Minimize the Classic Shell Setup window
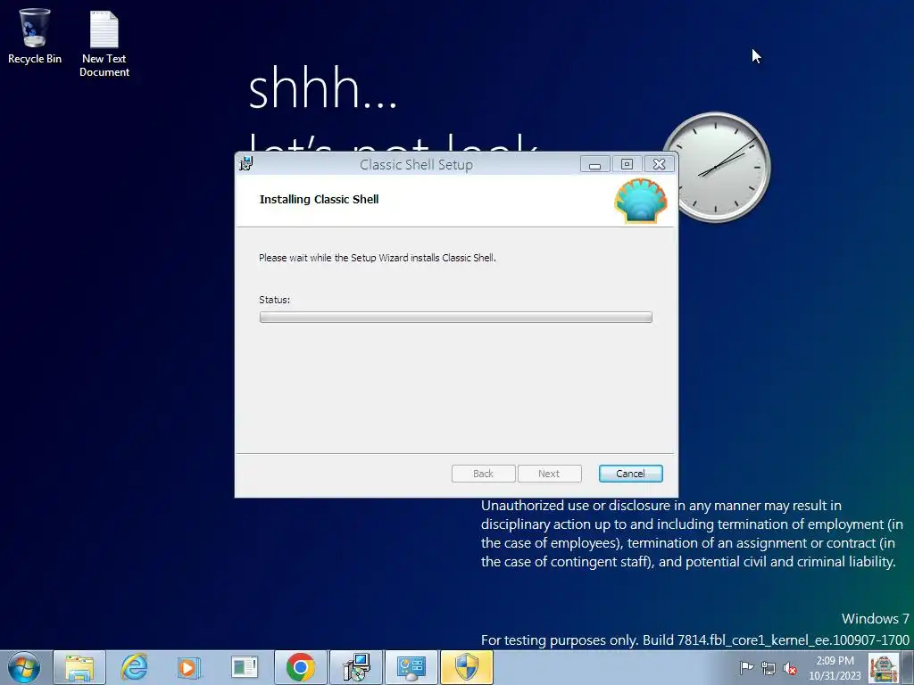The width and height of the screenshot is (914, 685). point(595,164)
